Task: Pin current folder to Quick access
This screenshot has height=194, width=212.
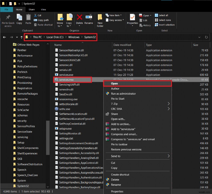Action: 8,20
